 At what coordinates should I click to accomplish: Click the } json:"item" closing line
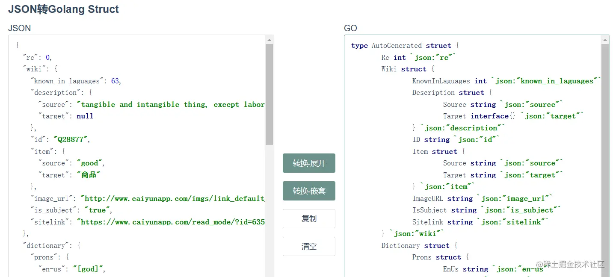tap(444, 186)
